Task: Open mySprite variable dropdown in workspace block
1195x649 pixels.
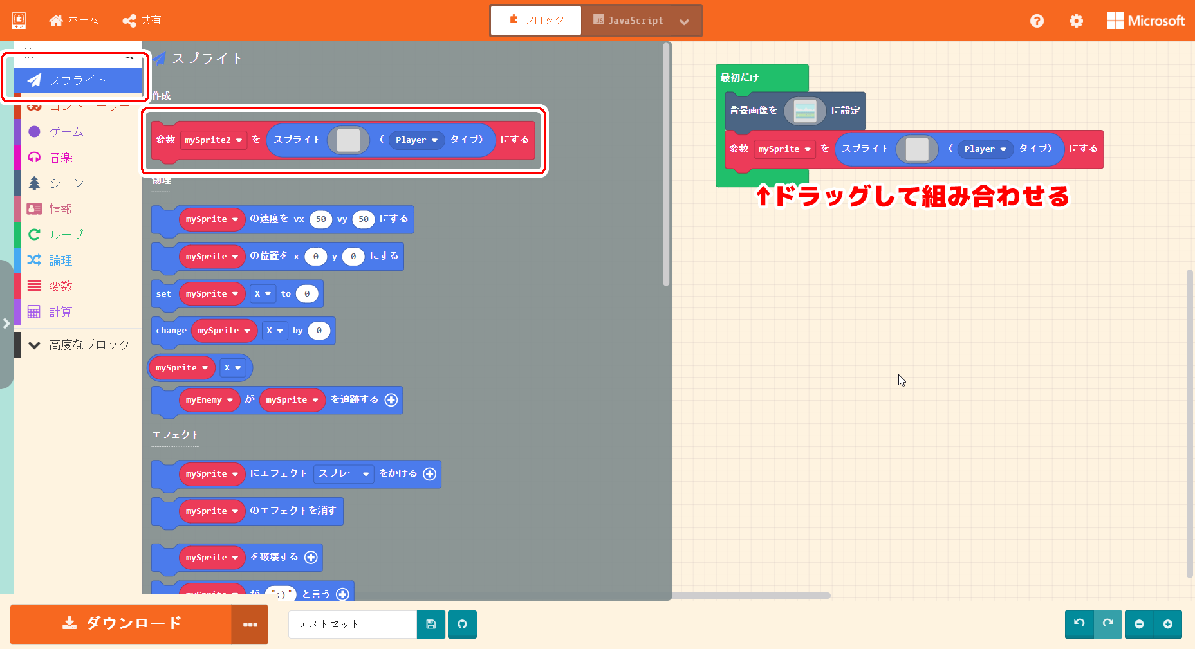Action: [784, 149]
